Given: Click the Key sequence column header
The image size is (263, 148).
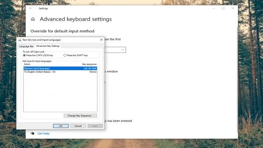Looking at the screenshot, I should pyautogui.click(x=89, y=64).
